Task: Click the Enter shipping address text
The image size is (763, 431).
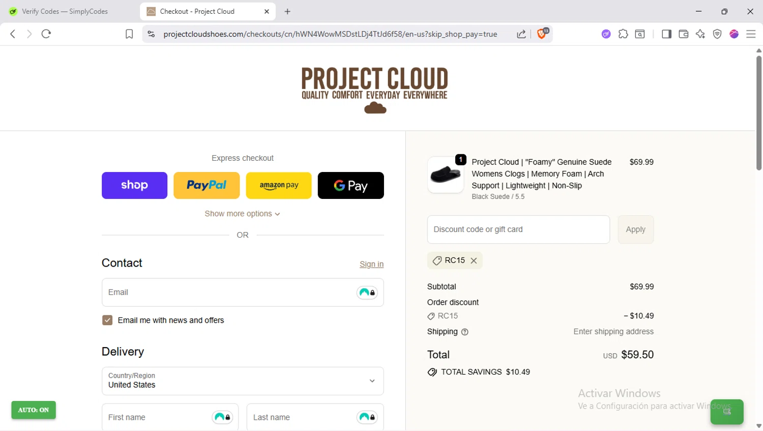Action: (613, 332)
